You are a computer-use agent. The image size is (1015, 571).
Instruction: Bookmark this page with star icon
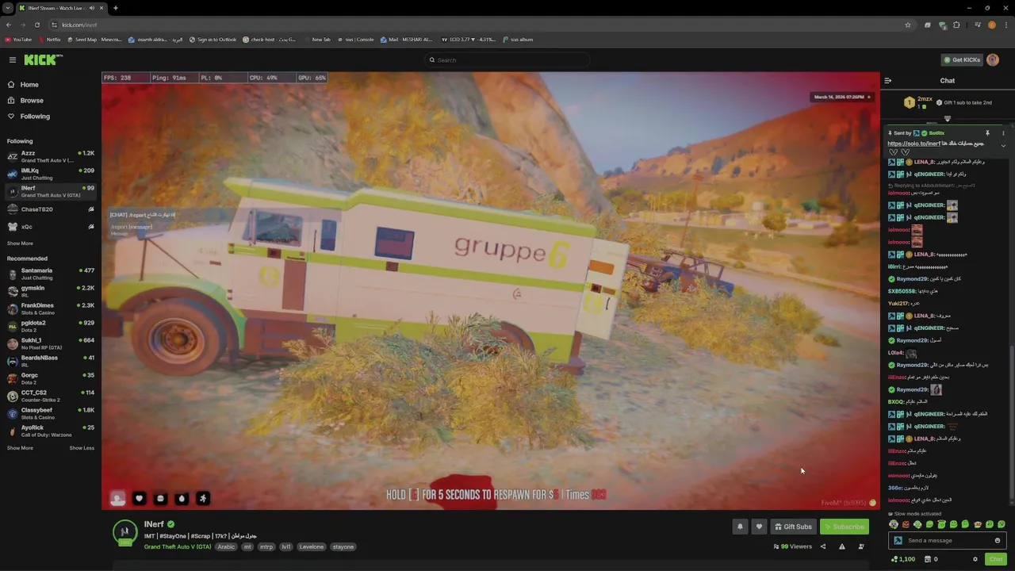tap(908, 25)
